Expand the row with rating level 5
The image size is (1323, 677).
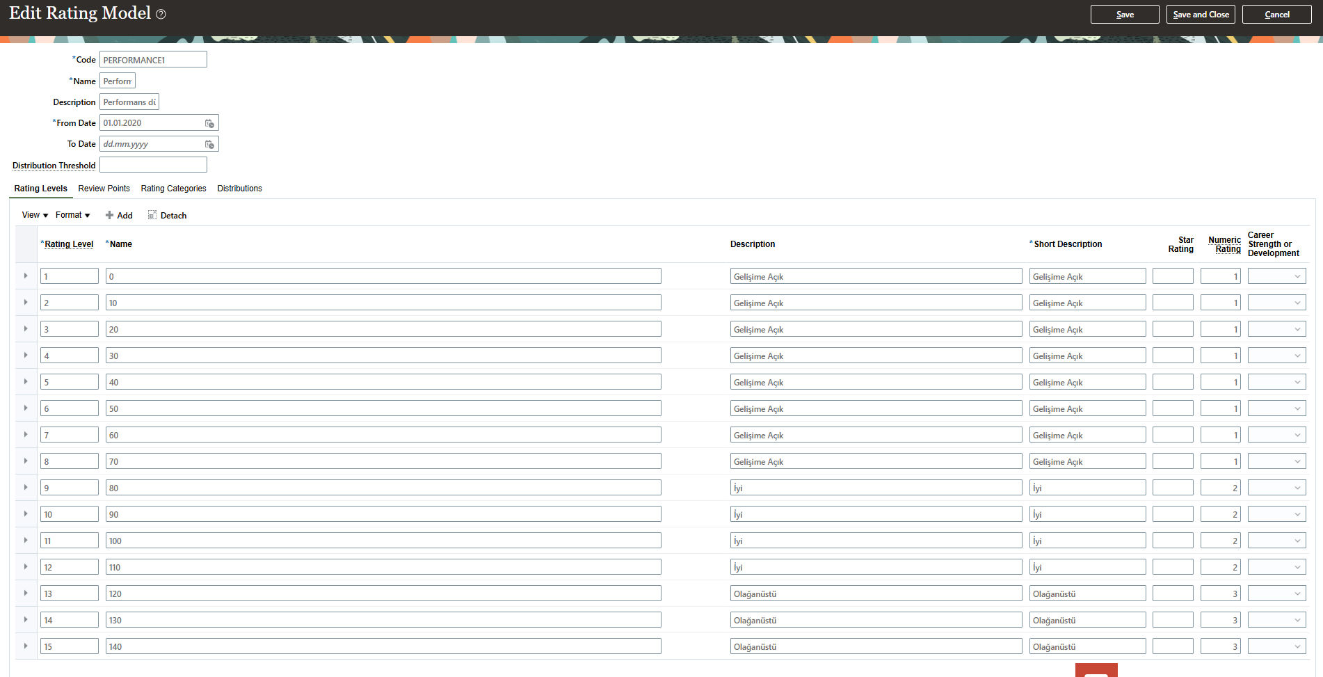[26, 382]
